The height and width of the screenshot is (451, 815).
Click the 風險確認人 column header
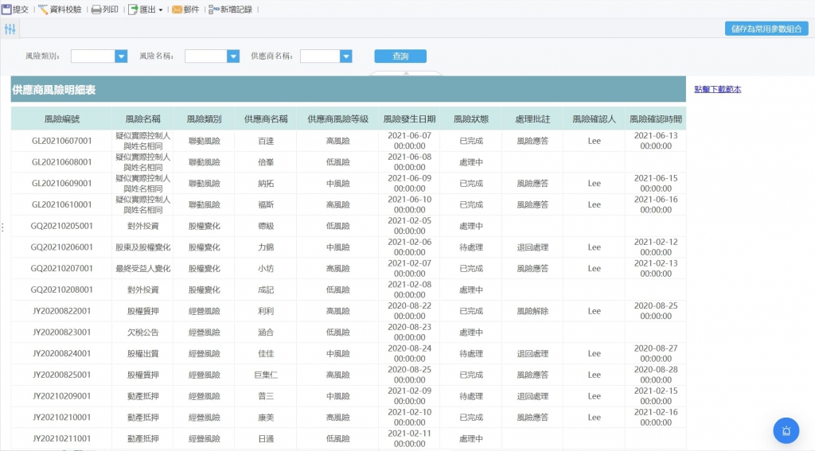coord(594,119)
